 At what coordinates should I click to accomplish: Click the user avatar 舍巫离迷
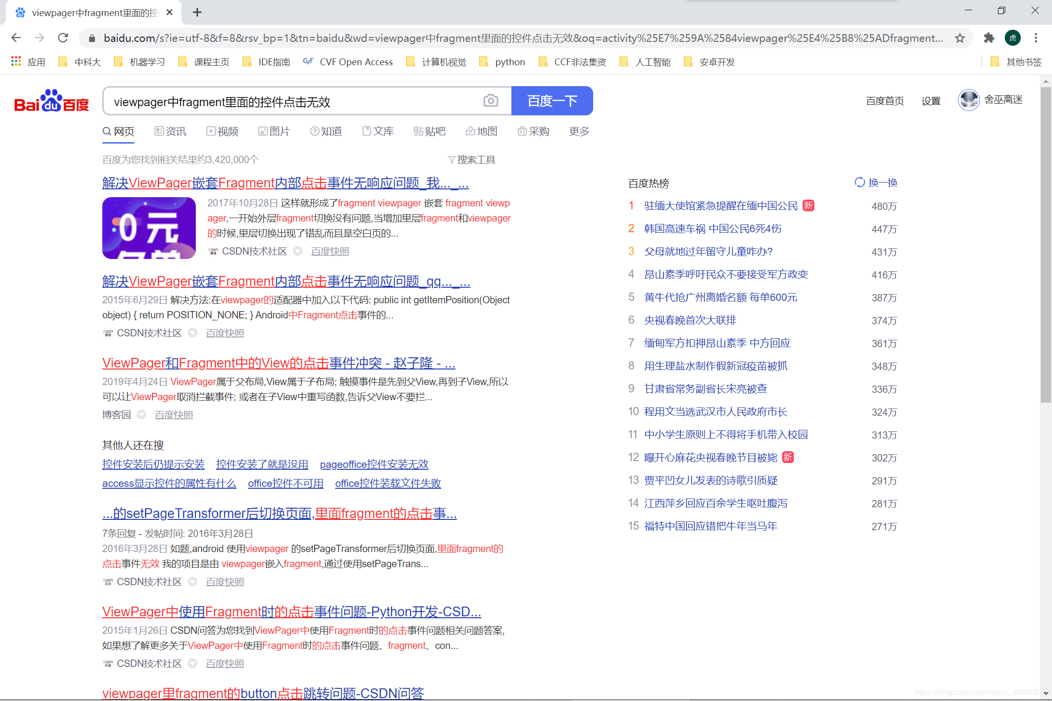coord(968,100)
